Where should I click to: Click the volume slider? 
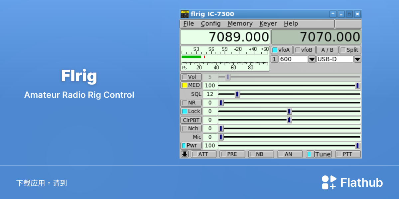pos(289,77)
